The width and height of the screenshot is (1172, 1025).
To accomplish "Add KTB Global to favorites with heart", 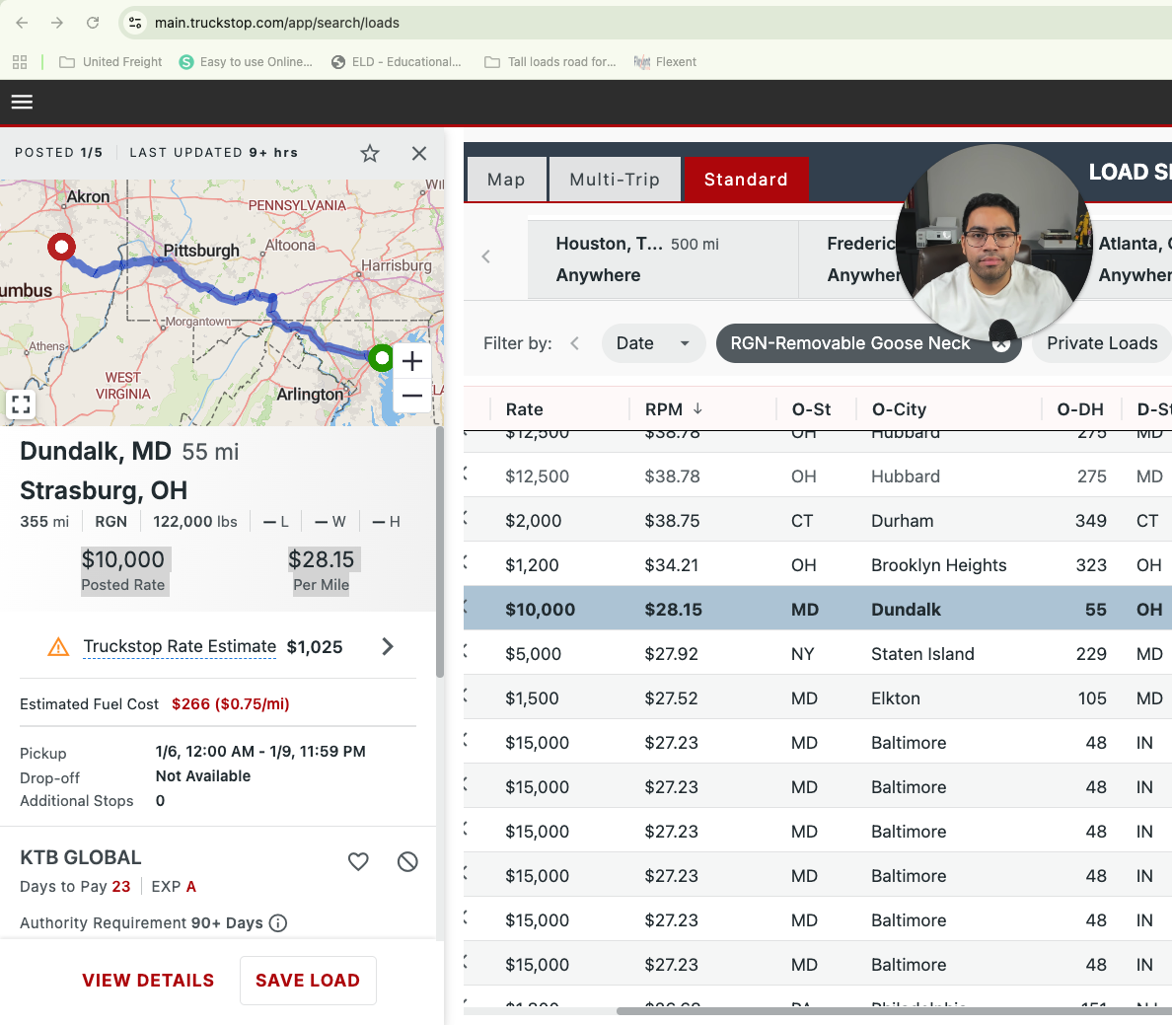I will point(358,861).
